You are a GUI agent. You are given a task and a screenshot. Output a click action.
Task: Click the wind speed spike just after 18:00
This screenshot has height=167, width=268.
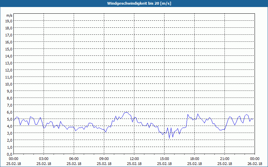click(x=198, y=114)
